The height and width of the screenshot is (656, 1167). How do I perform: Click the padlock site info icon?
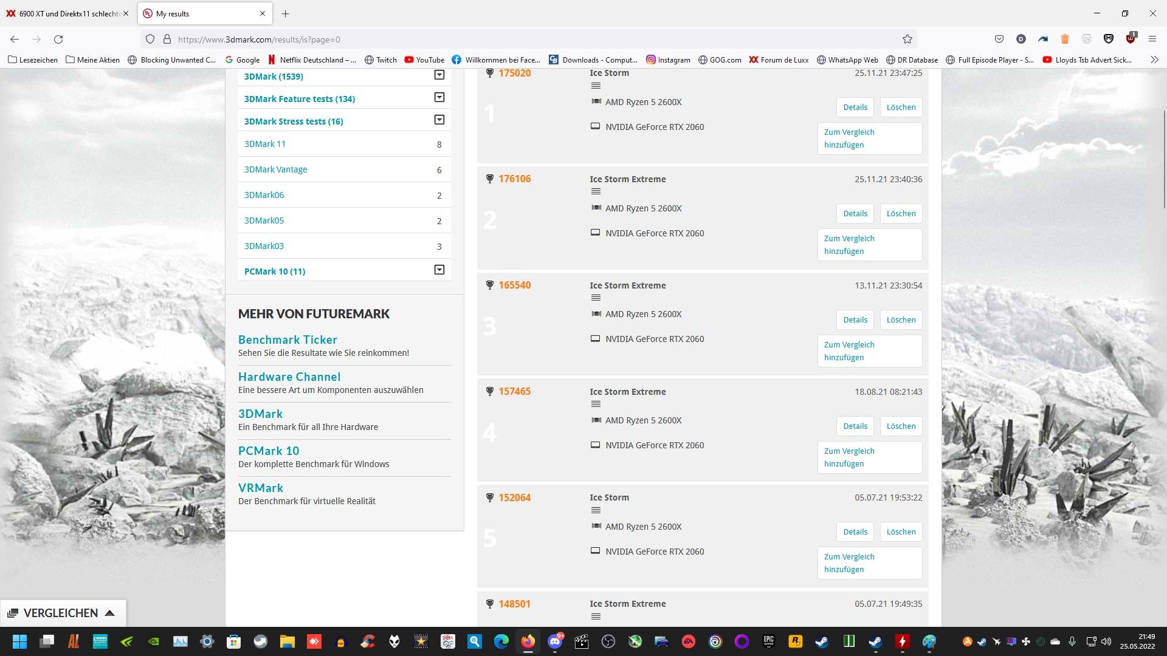(167, 39)
